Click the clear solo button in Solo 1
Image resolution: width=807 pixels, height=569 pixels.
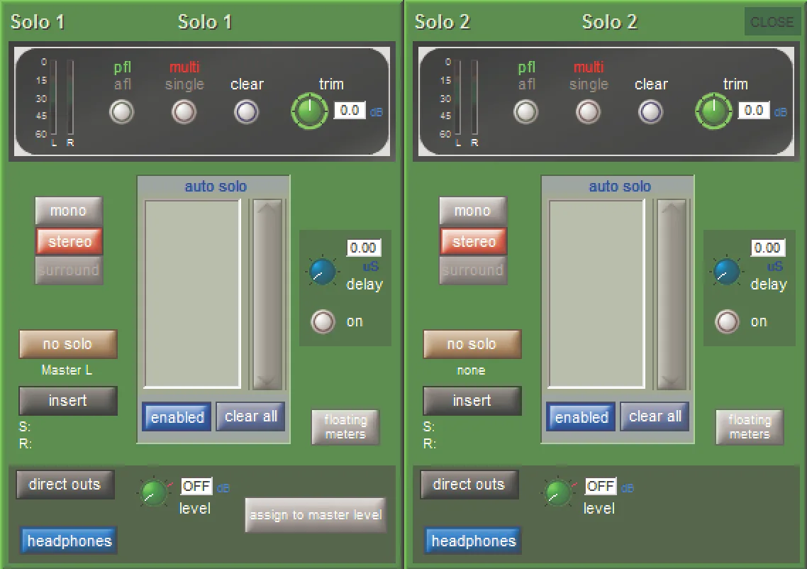(x=247, y=111)
